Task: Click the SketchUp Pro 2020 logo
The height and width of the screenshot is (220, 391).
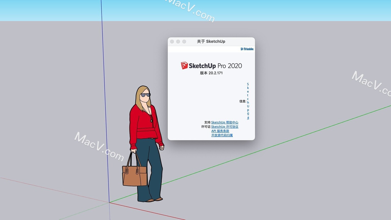Action: pyautogui.click(x=211, y=66)
